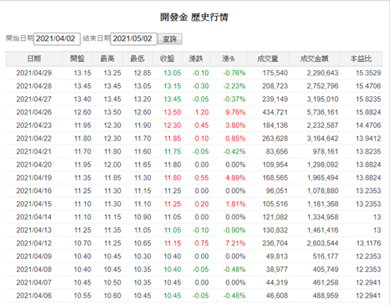This screenshot has height=306, width=390.
Task: Click the volume value 175,540
Action: tap(275, 73)
